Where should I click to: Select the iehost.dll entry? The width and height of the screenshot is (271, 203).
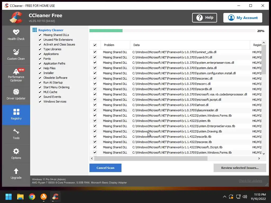point(175,105)
